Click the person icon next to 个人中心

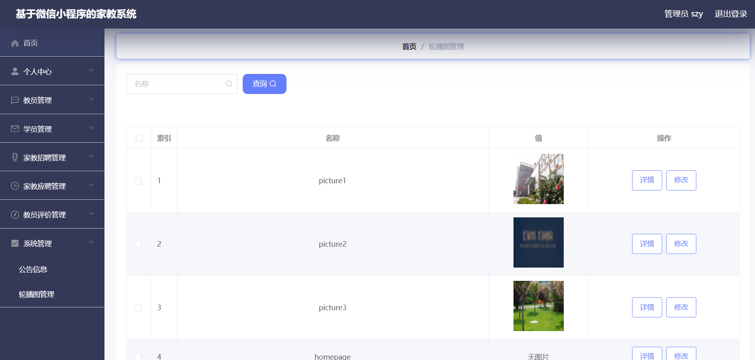click(x=15, y=71)
